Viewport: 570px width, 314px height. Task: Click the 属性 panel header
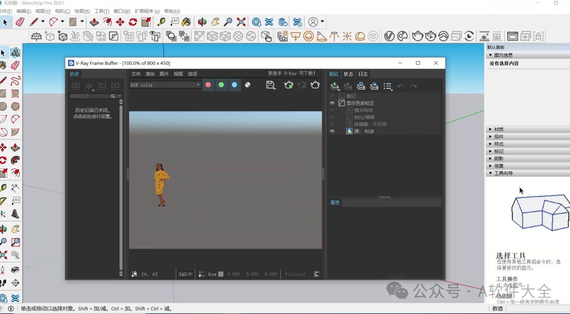click(x=335, y=202)
